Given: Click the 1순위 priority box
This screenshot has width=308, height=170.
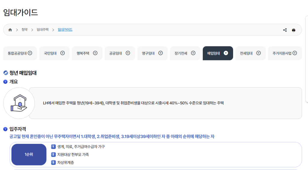Looking at the screenshot, I should pyautogui.click(x=29, y=154).
